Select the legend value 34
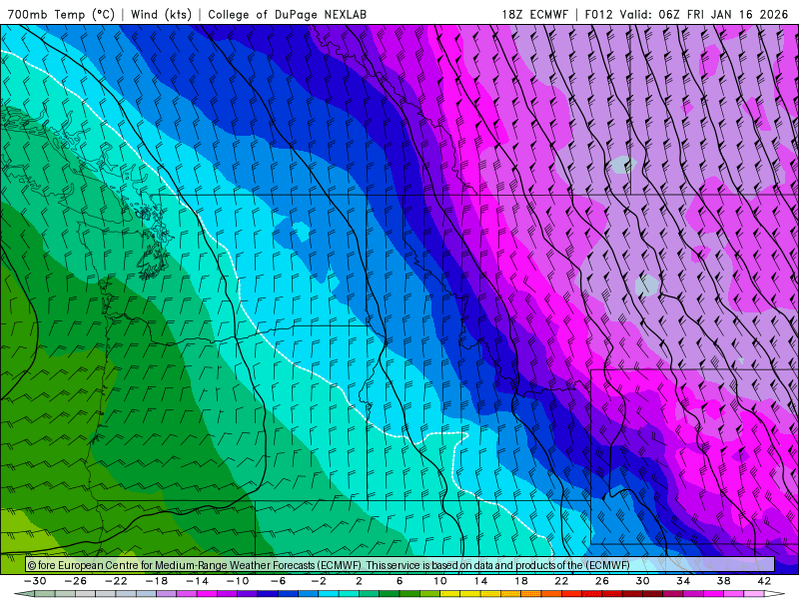Image resolution: width=799 pixels, height=599 pixels. (x=683, y=581)
